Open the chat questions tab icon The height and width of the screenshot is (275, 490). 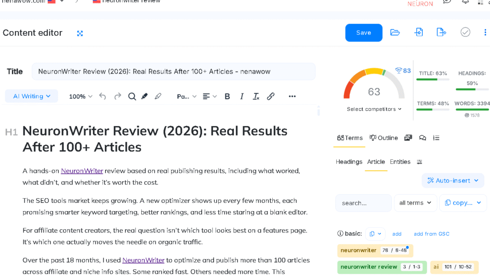tap(423, 138)
